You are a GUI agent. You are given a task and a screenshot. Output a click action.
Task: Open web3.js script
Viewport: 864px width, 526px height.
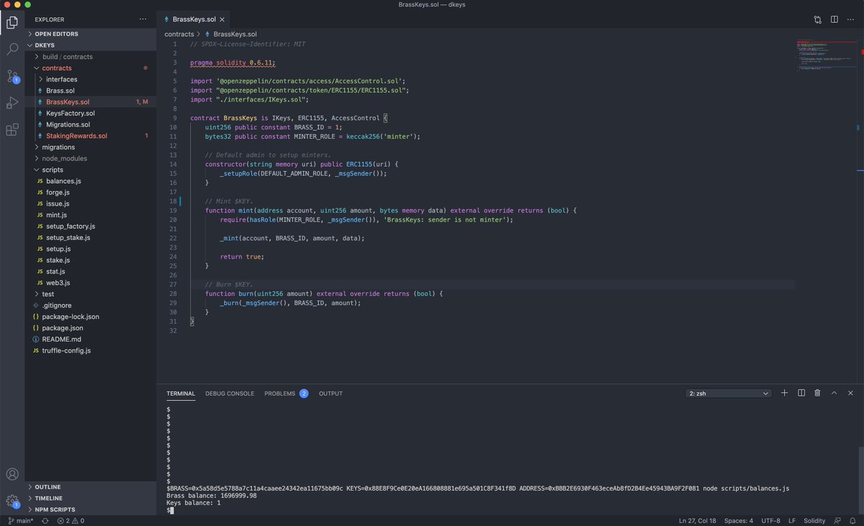click(x=91, y=283)
